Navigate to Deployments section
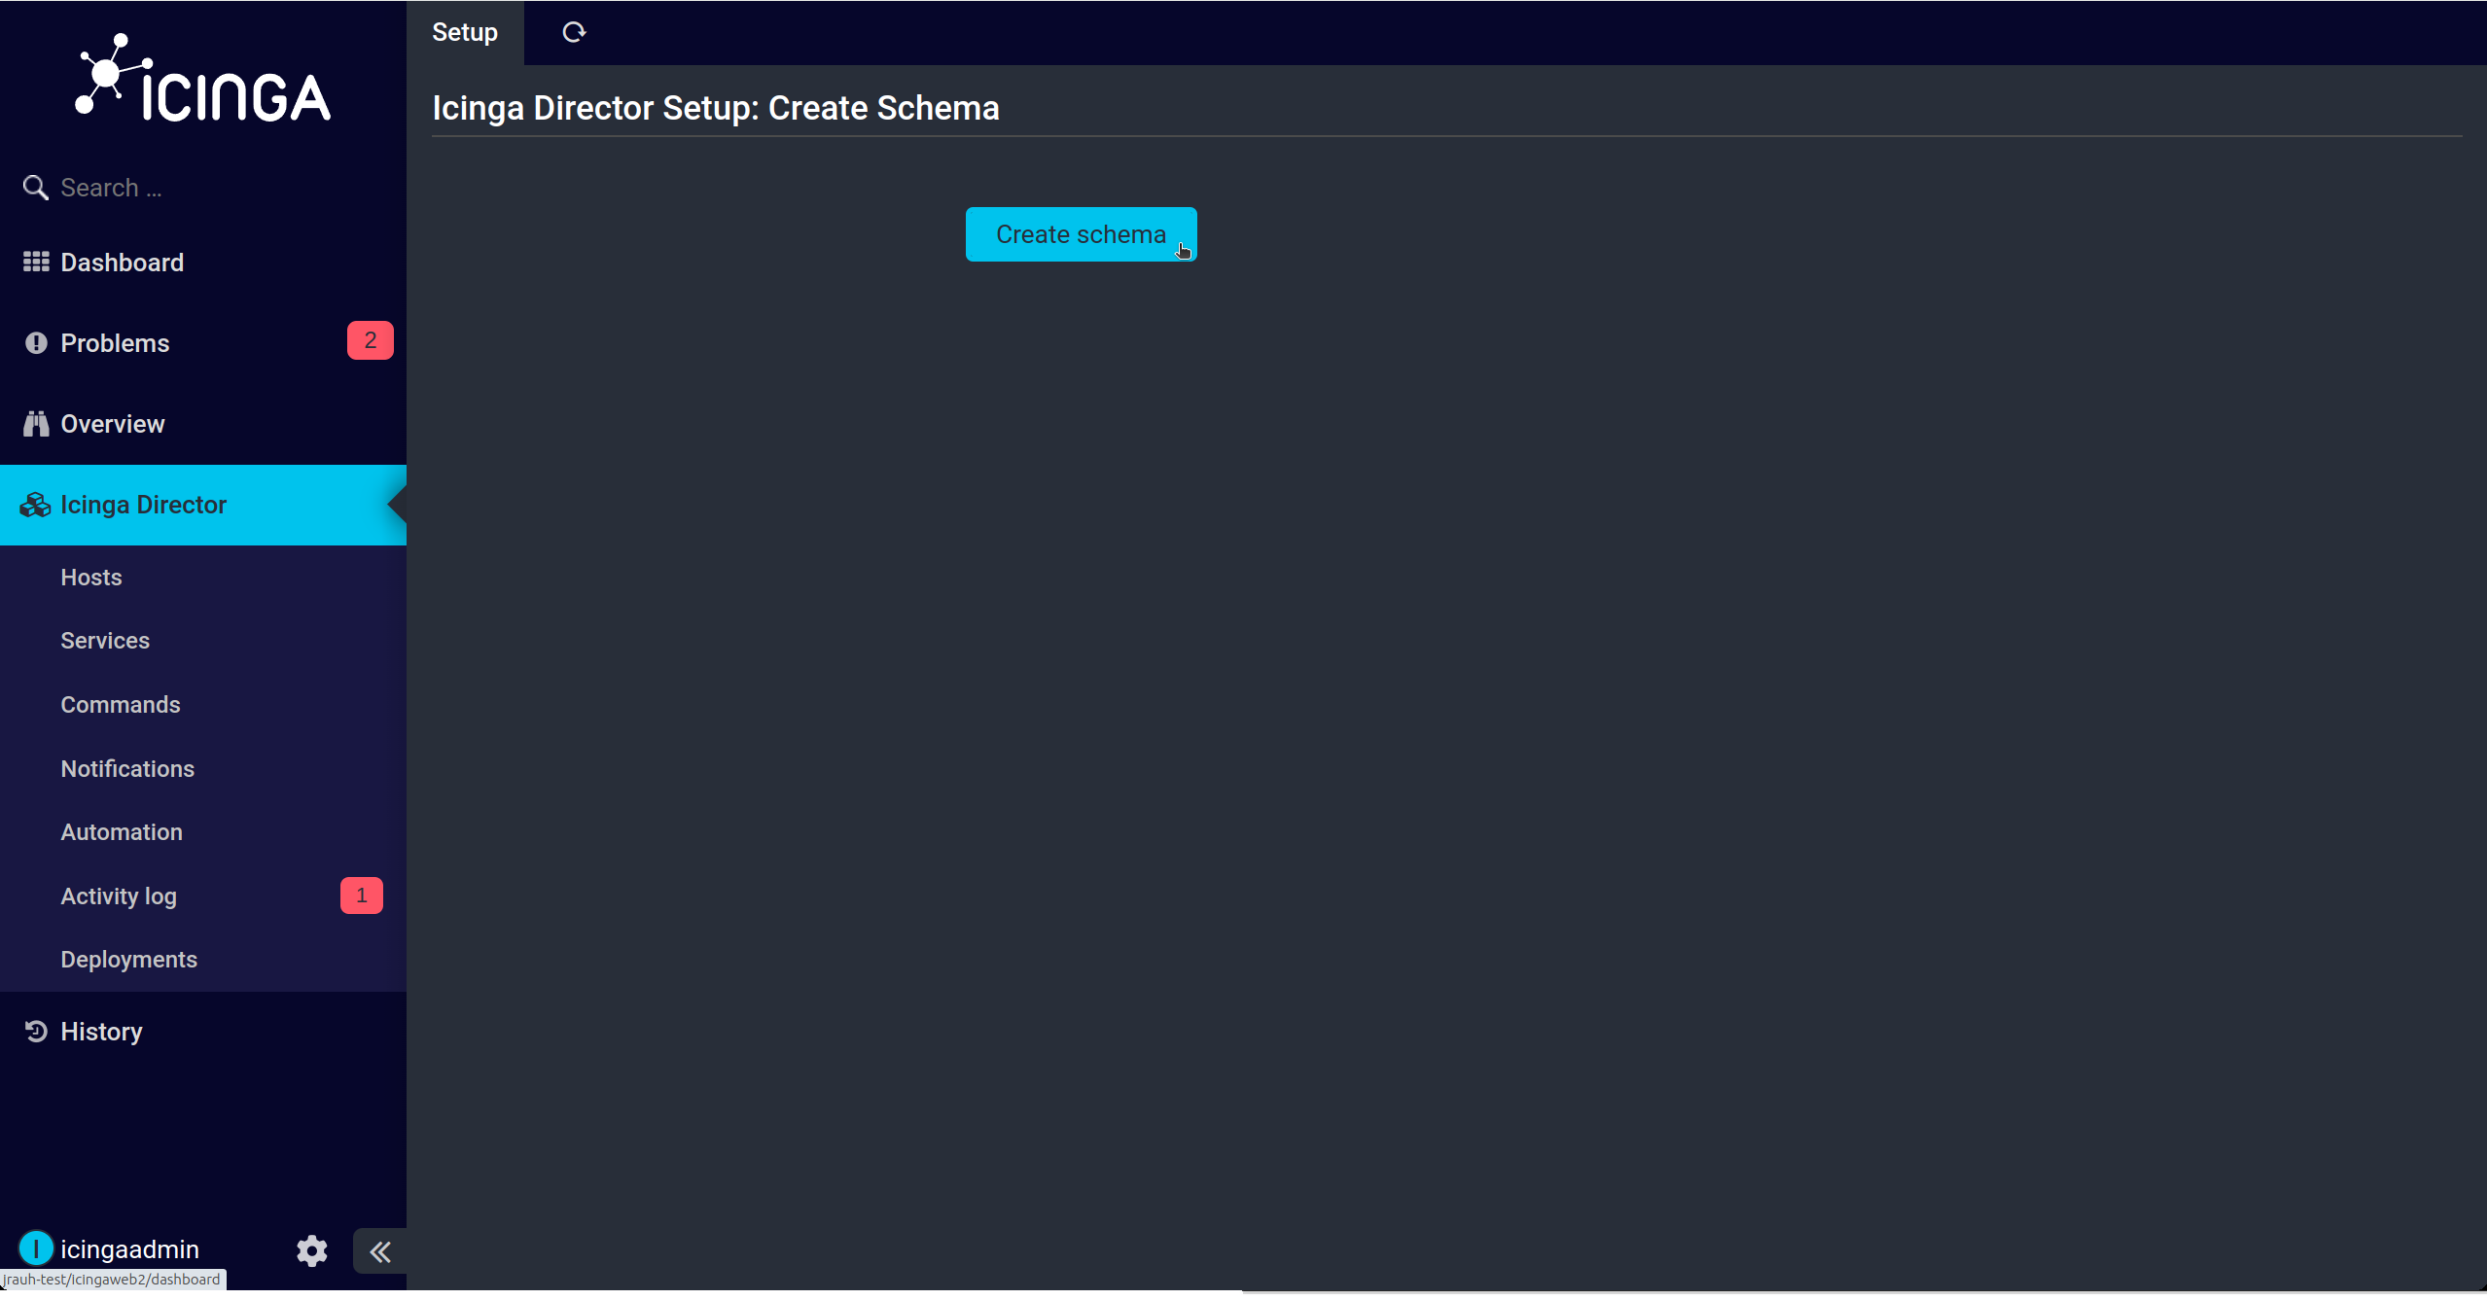 tap(128, 958)
